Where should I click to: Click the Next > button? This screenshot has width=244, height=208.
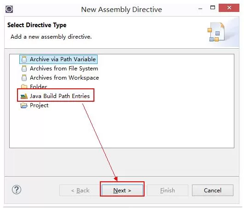point(122,190)
